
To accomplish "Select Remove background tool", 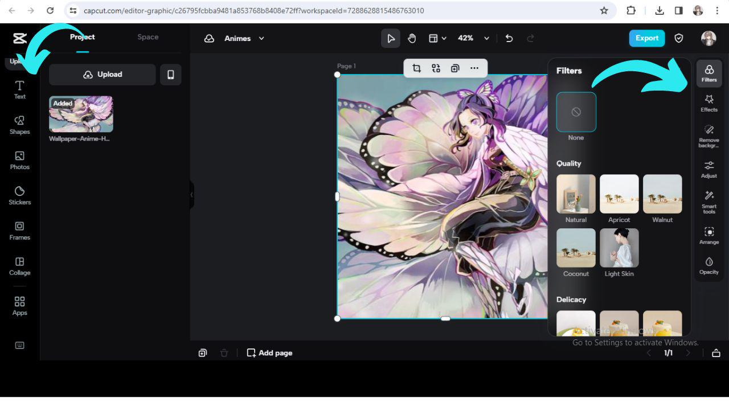I will tap(709, 137).
